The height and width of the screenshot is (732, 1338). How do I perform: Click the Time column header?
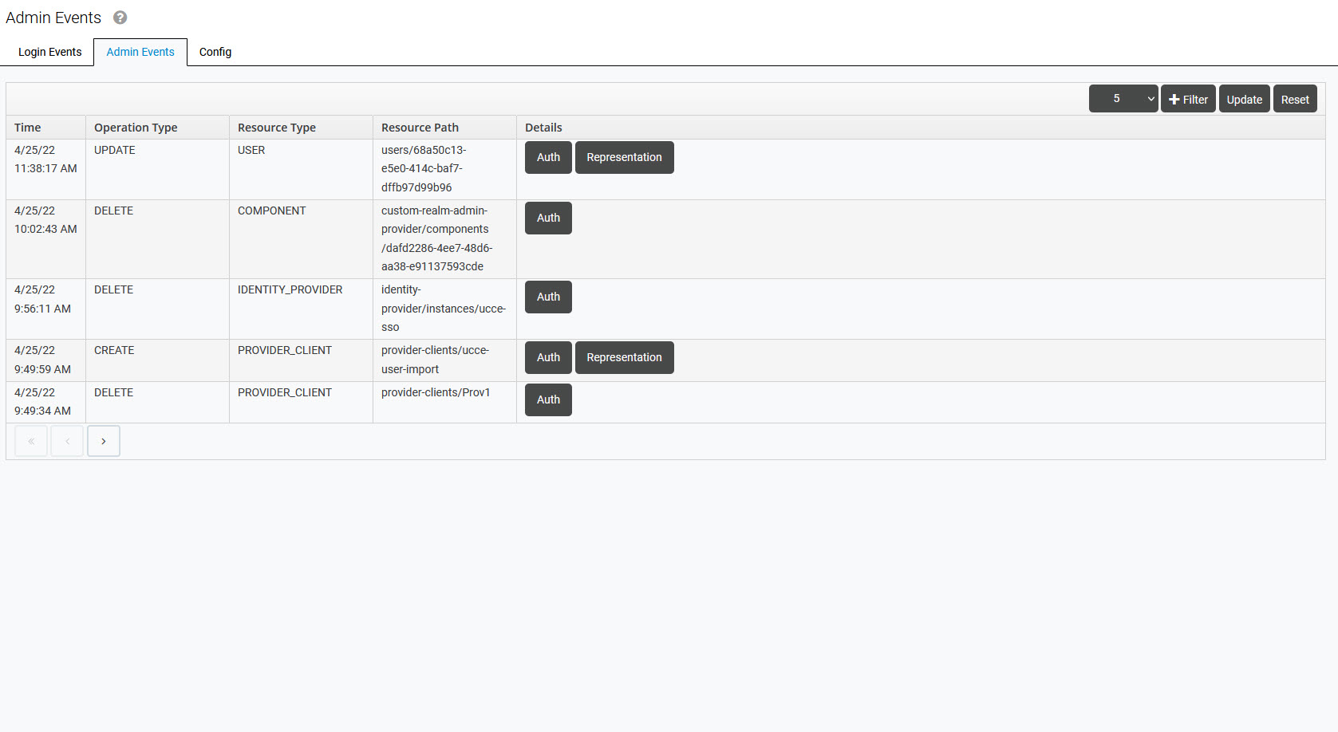(x=28, y=128)
